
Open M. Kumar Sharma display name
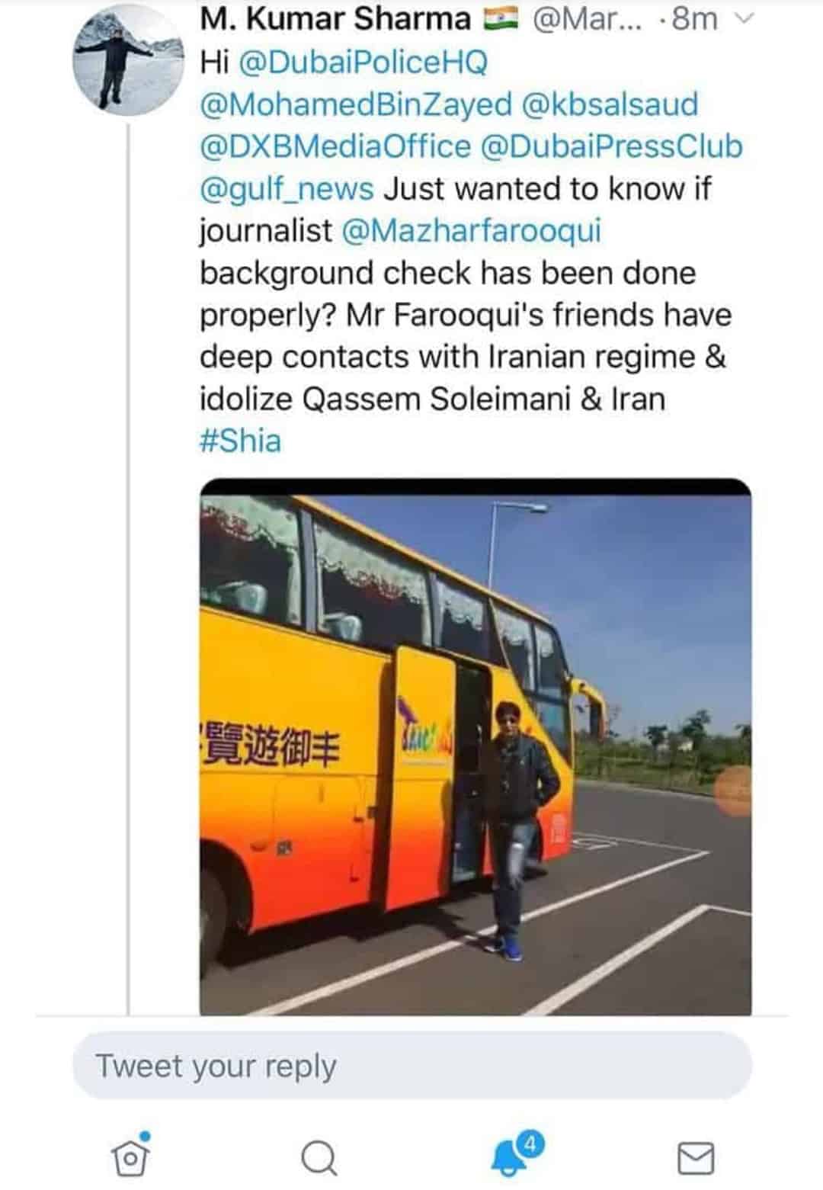[335, 20]
